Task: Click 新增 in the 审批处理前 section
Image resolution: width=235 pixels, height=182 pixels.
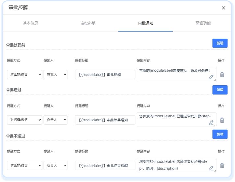Action: coord(220,43)
